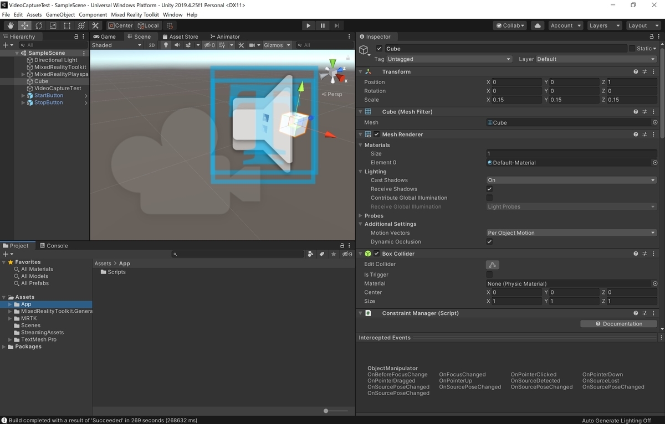
Task: Open the object picker for the Mesh field
Action: [x=655, y=123]
